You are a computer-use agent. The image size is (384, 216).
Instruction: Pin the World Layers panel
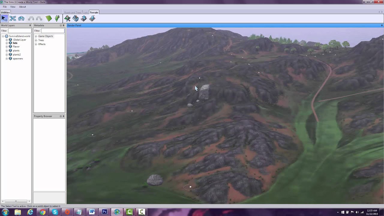click(30, 25)
